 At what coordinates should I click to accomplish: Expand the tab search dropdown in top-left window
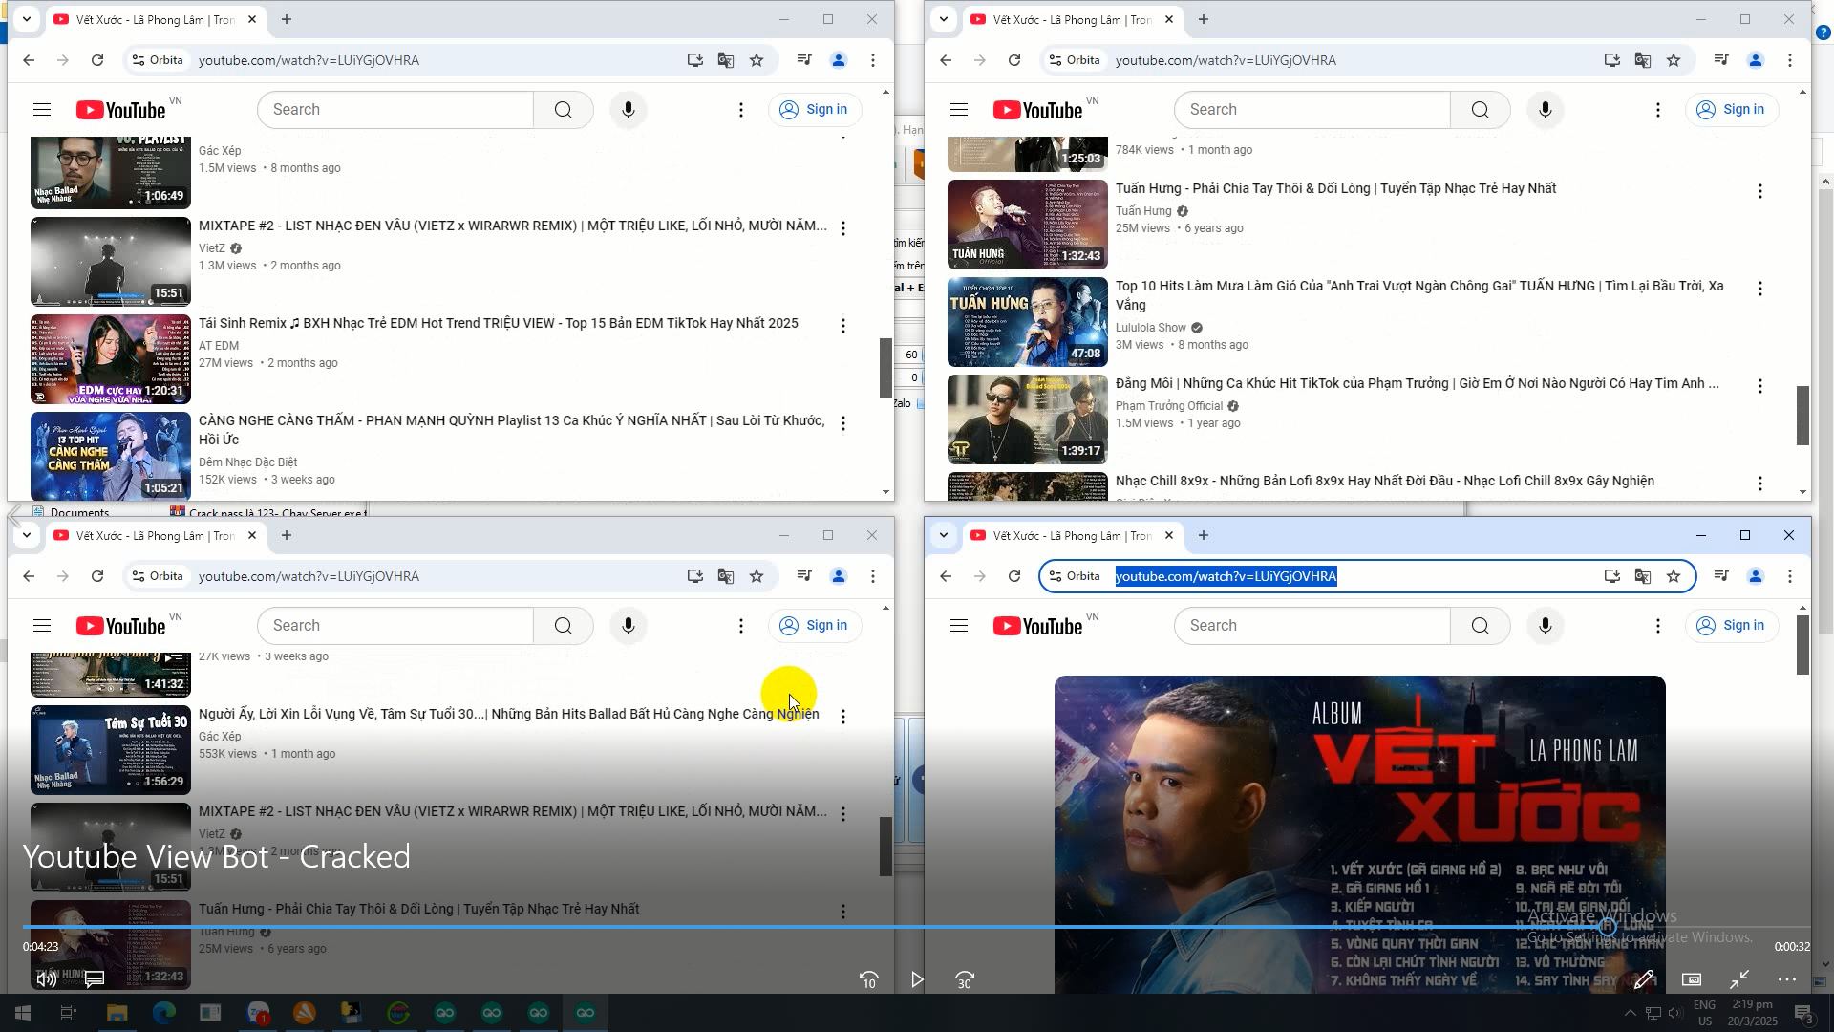point(27,19)
